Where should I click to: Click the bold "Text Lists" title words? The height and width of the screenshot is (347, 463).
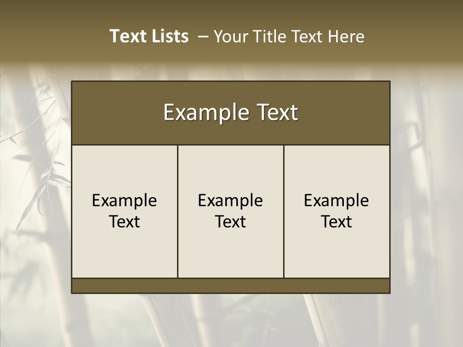click(149, 36)
